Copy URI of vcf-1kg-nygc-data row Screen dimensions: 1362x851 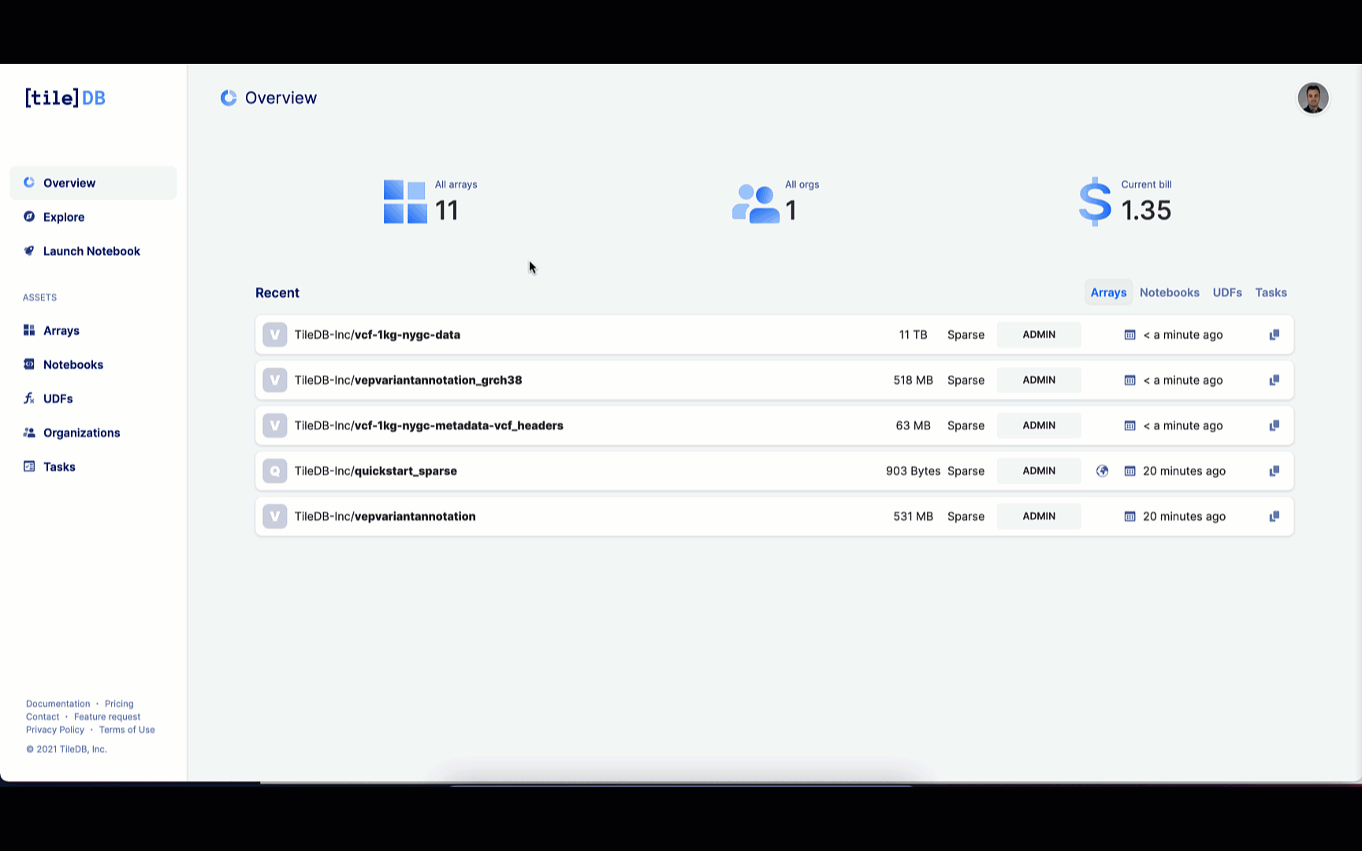[x=1274, y=335]
